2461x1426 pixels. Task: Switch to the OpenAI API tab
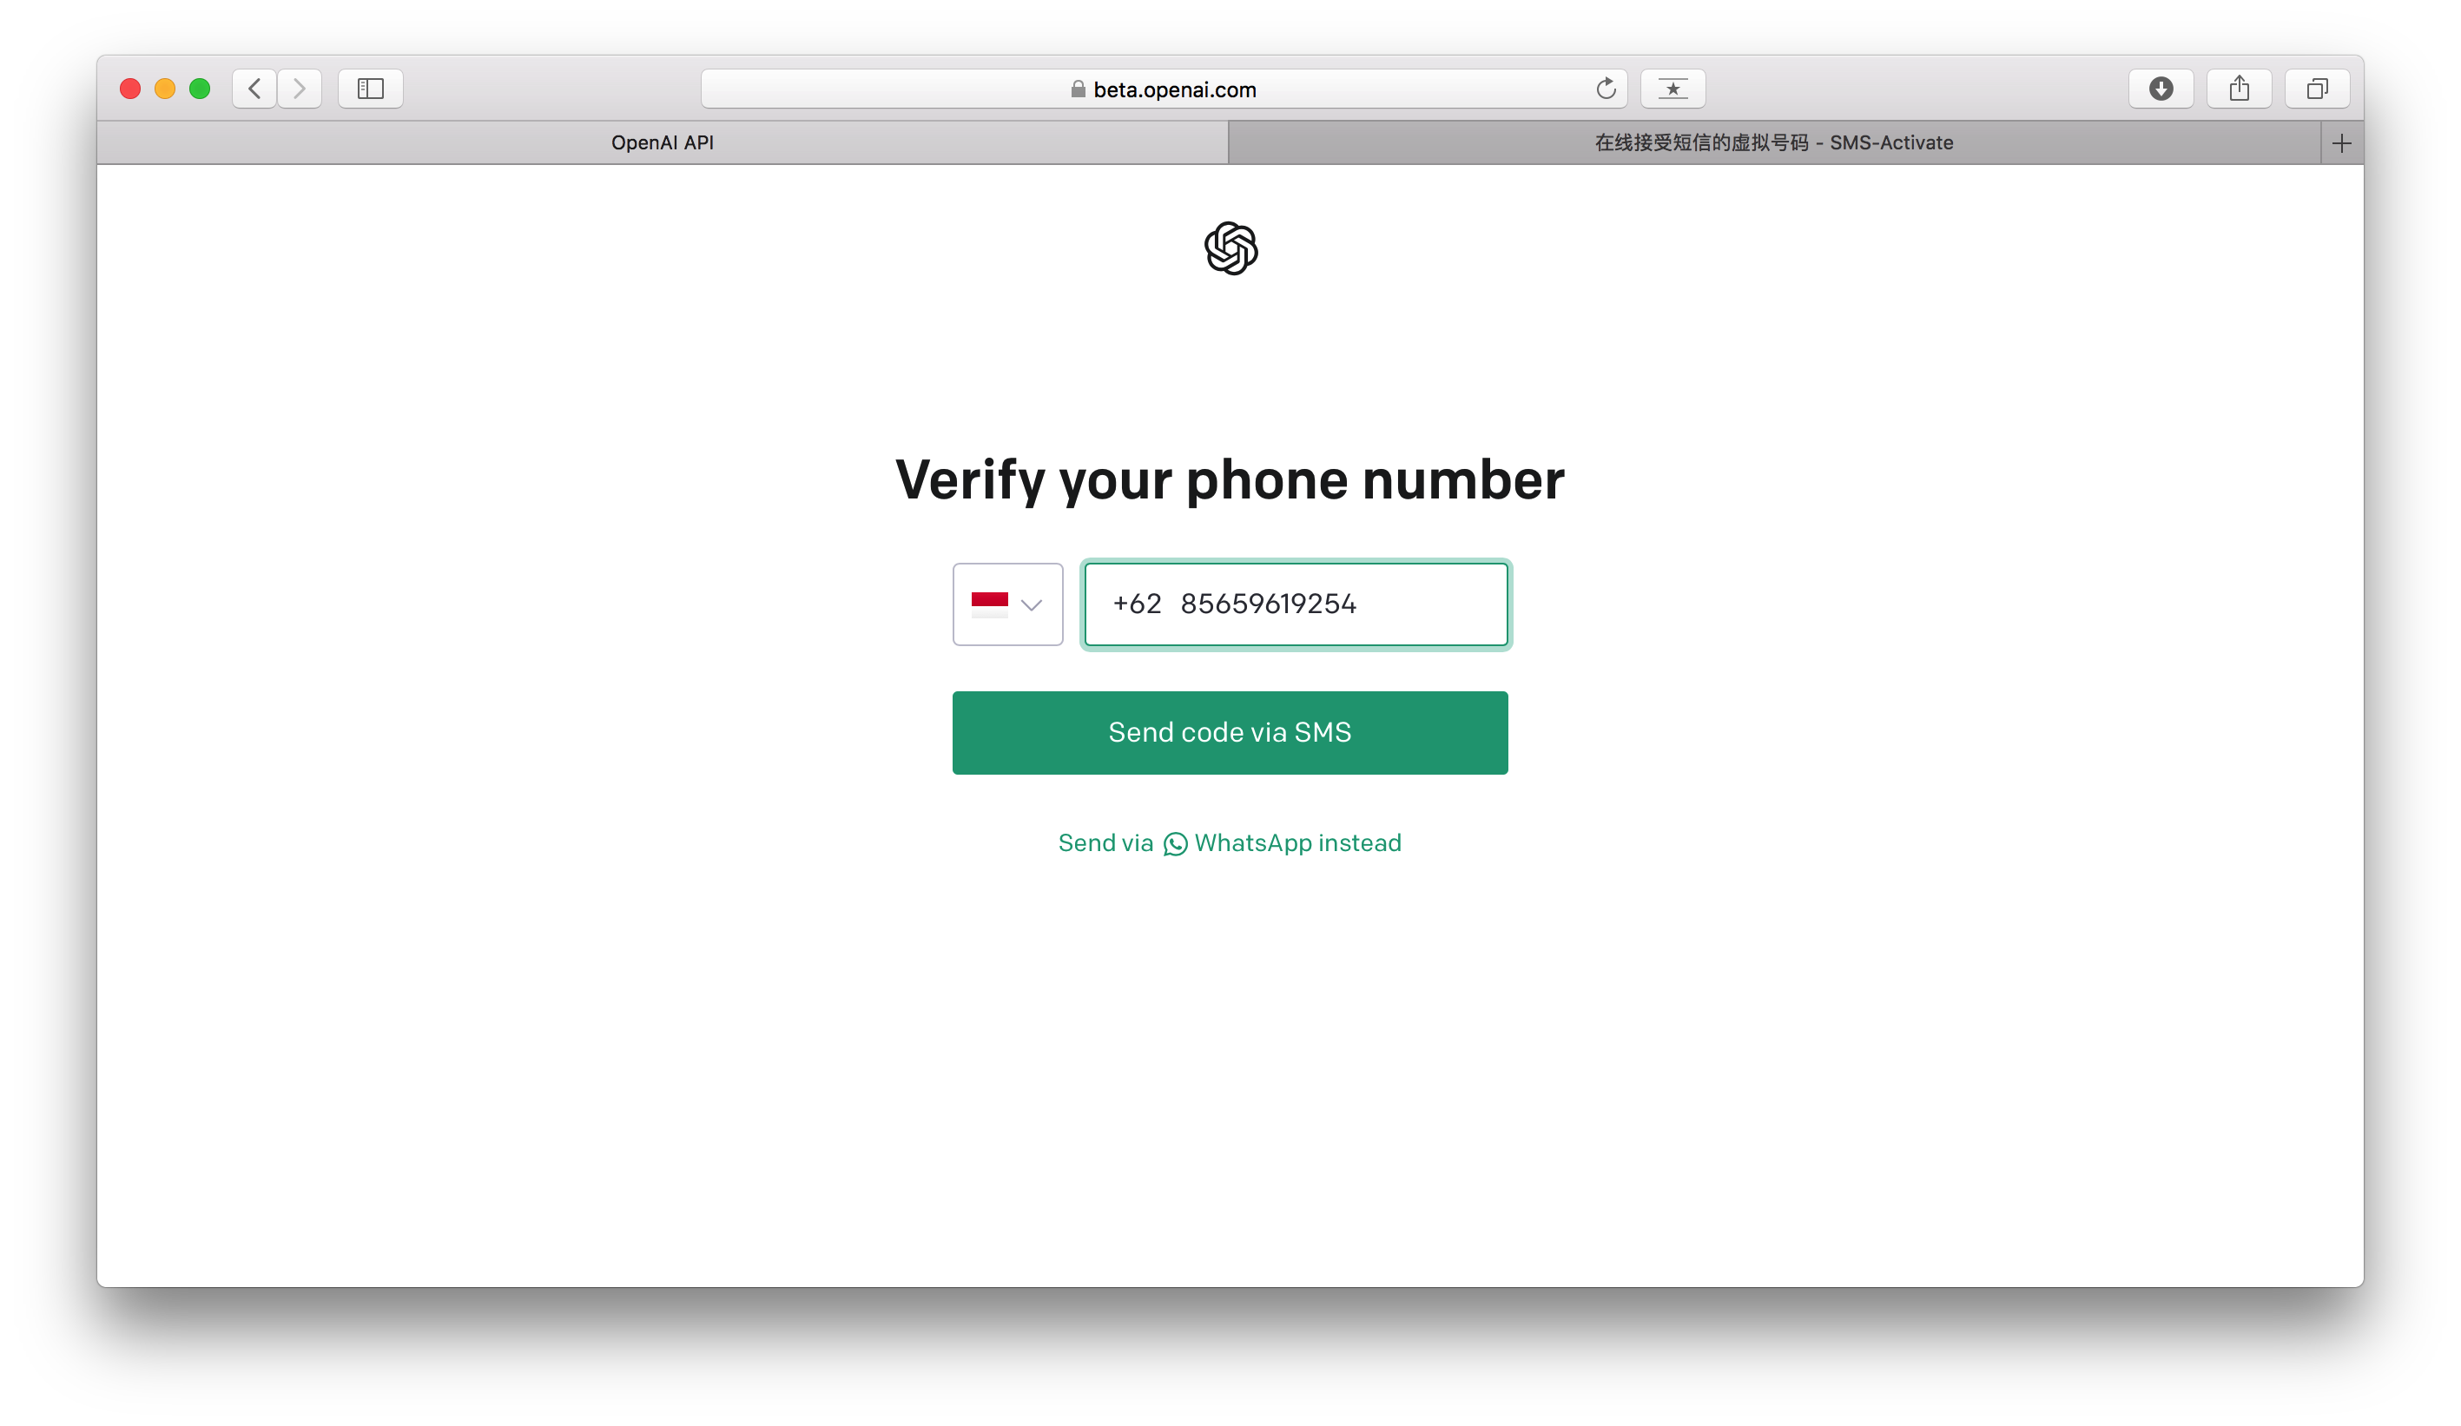click(662, 142)
